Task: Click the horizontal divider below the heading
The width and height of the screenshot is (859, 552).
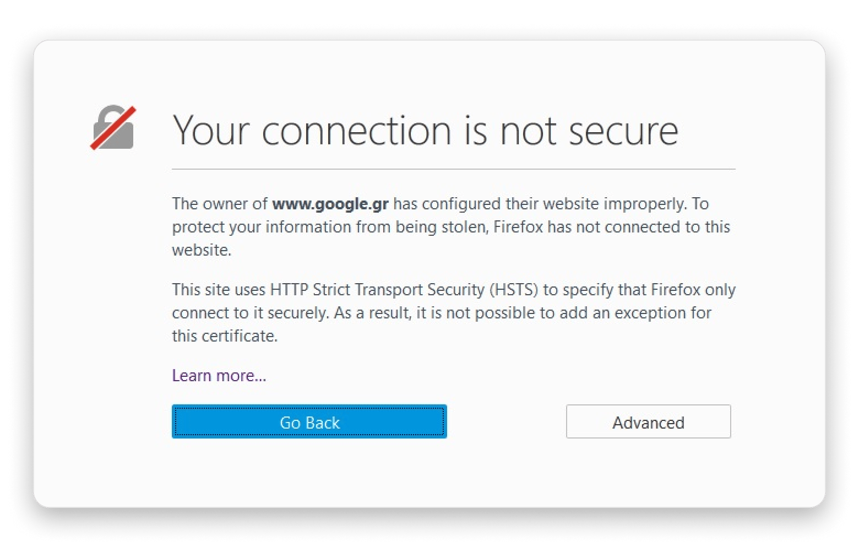Action: tap(453, 169)
